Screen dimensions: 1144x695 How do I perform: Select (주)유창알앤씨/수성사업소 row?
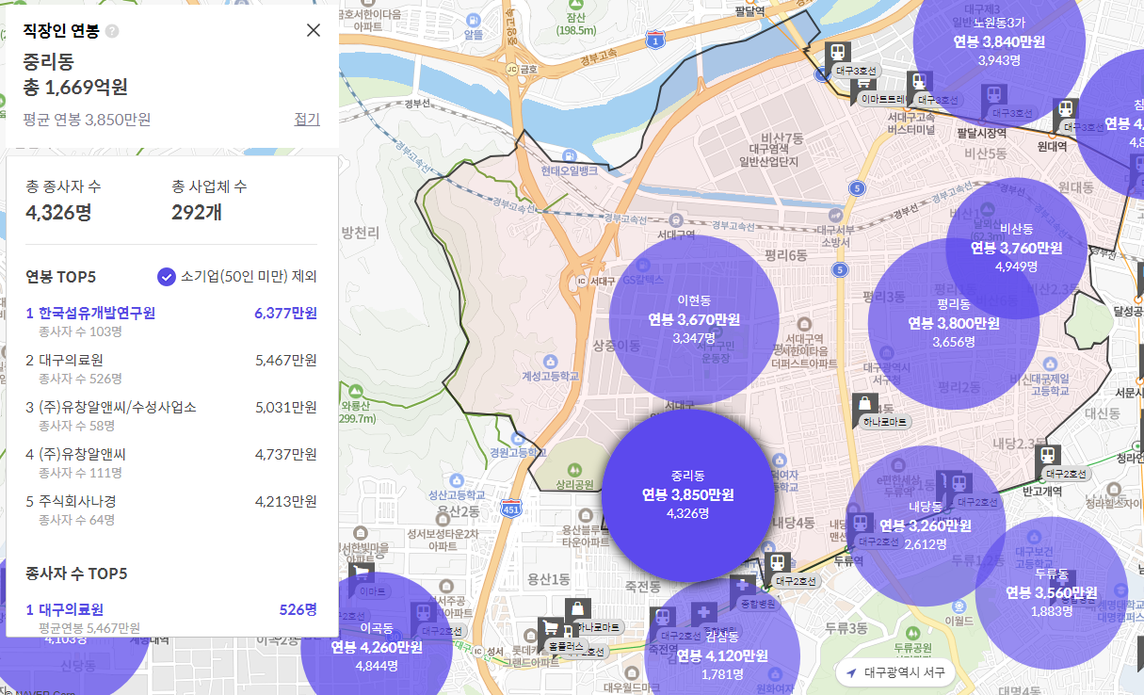pos(171,415)
